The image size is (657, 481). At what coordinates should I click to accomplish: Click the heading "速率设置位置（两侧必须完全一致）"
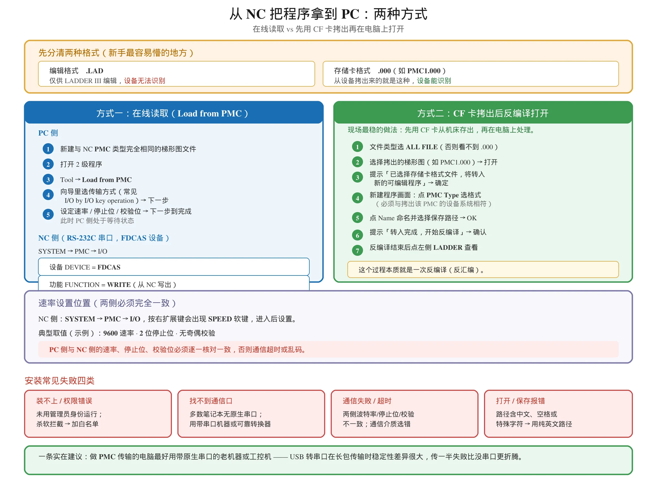[108, 303]
